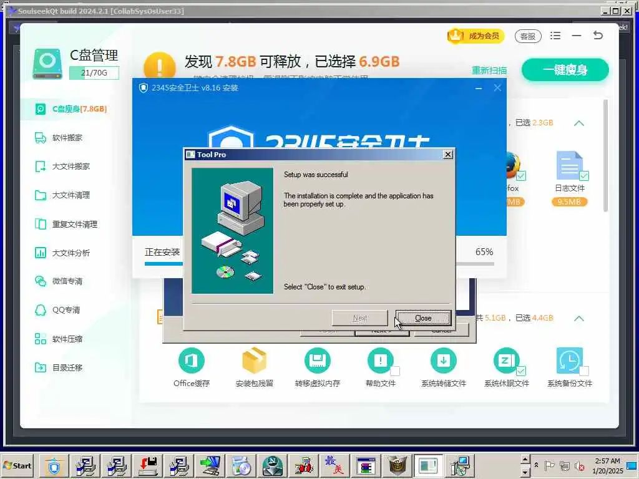Click the Tool Pro taskbar button

point(428,466)
